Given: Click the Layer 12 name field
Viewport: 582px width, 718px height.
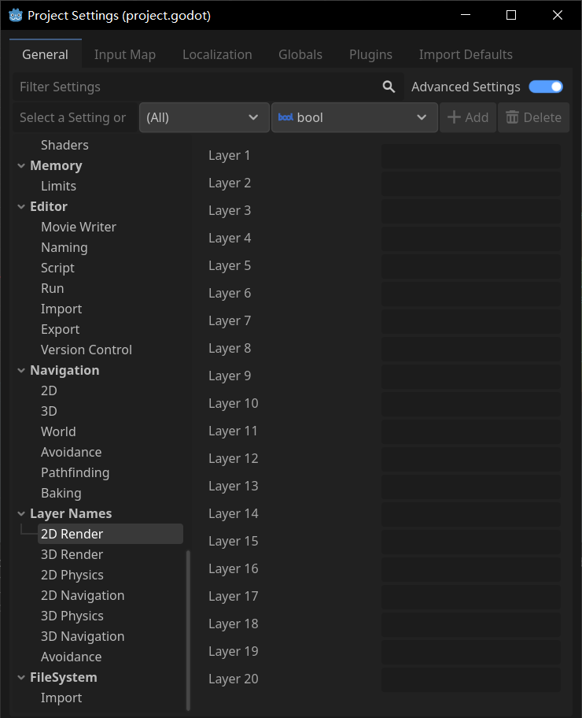Looking at the screenshot, I should coord(471,459).
